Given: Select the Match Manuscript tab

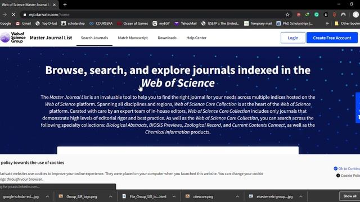Looking at the screenshot, I should click(133, 38).
